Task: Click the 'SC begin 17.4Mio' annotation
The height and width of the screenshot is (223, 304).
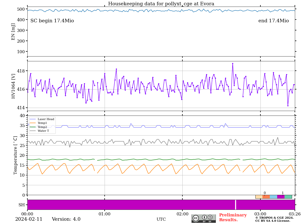Action: (52, 21)
